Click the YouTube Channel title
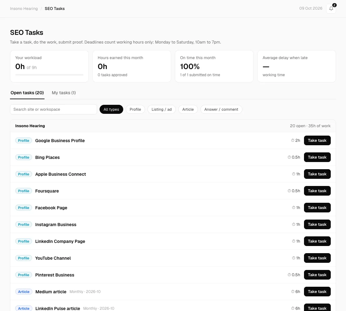The height and width of the screenshot is (311, 346). coord(53,258)
